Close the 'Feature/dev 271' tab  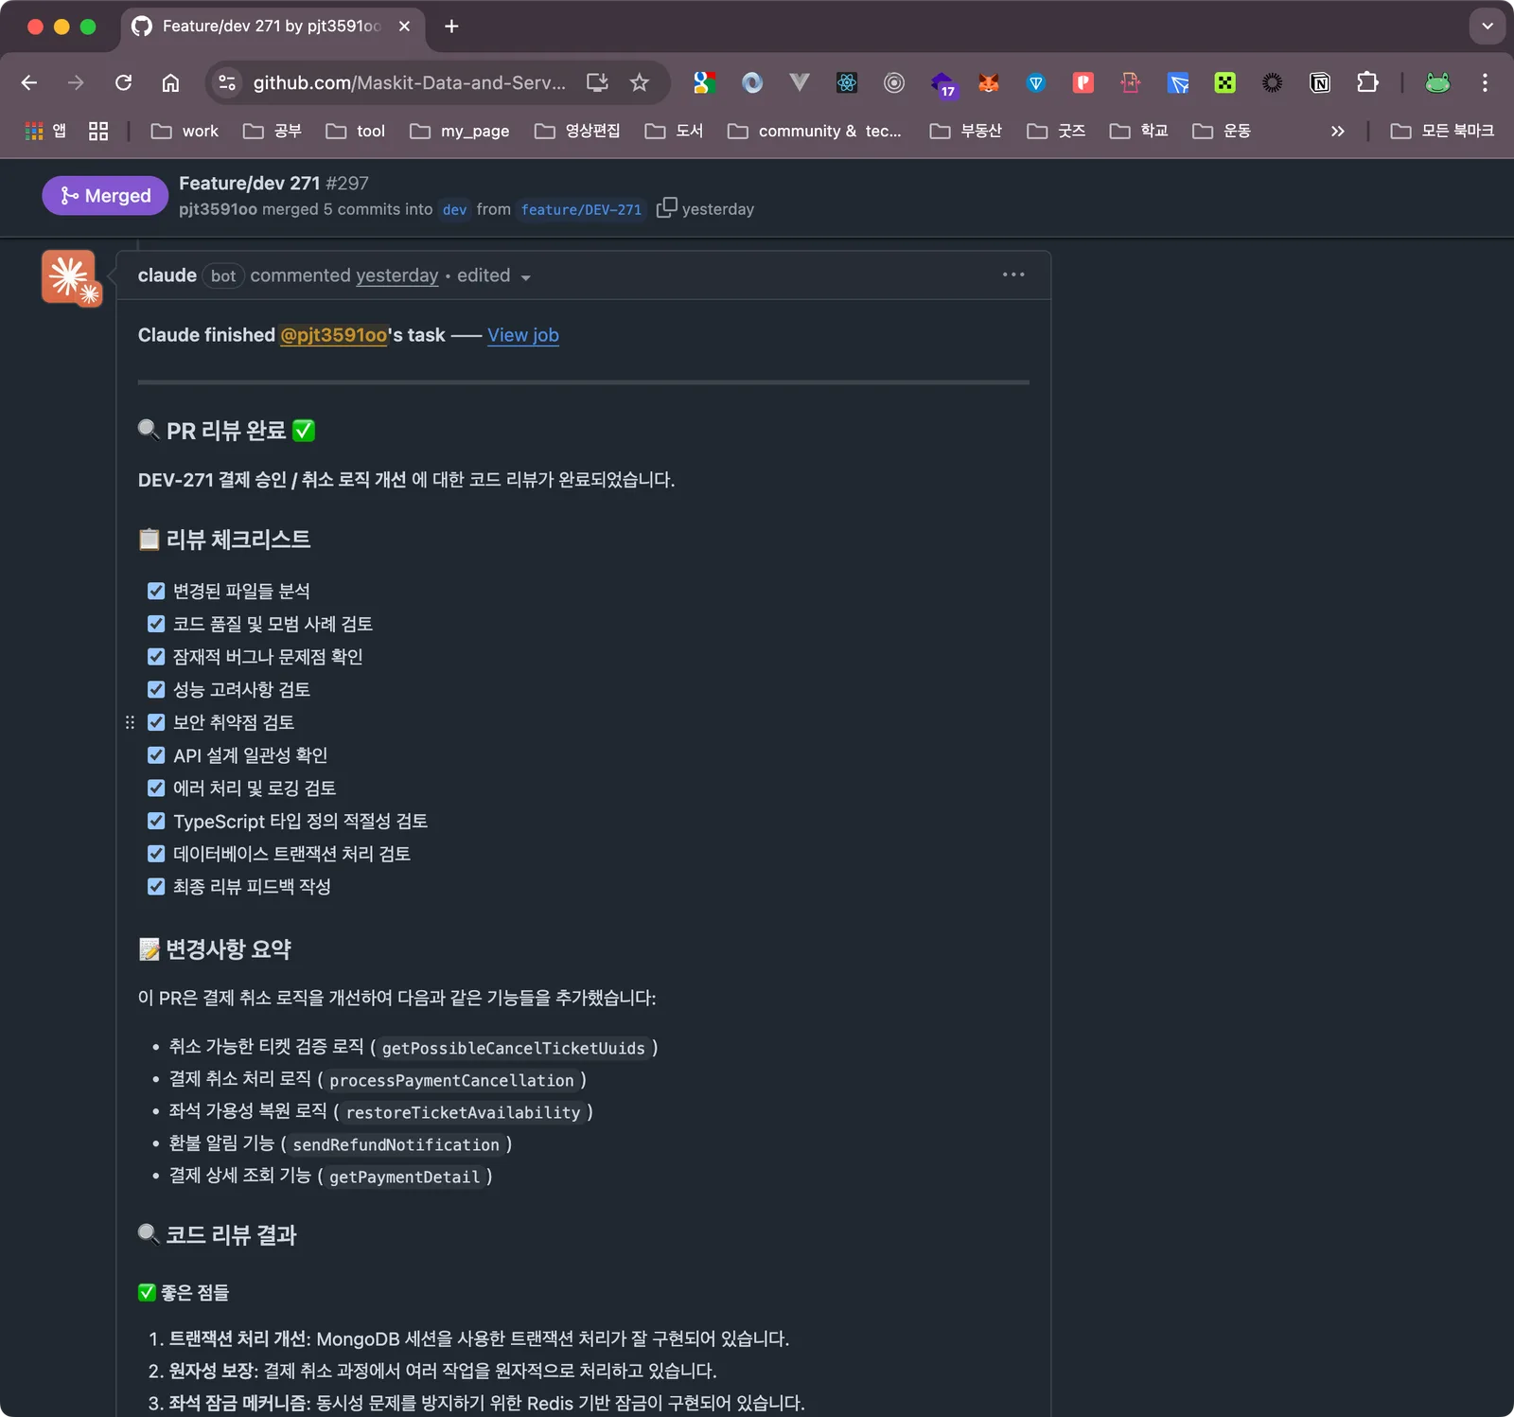(404, 27)
